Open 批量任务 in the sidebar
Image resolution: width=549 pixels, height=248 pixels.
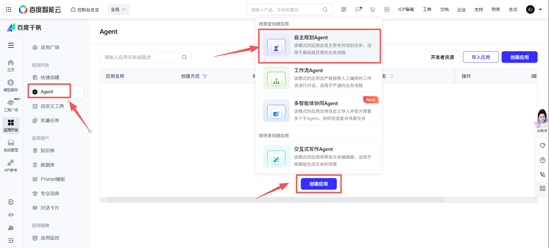coord(56,120)
